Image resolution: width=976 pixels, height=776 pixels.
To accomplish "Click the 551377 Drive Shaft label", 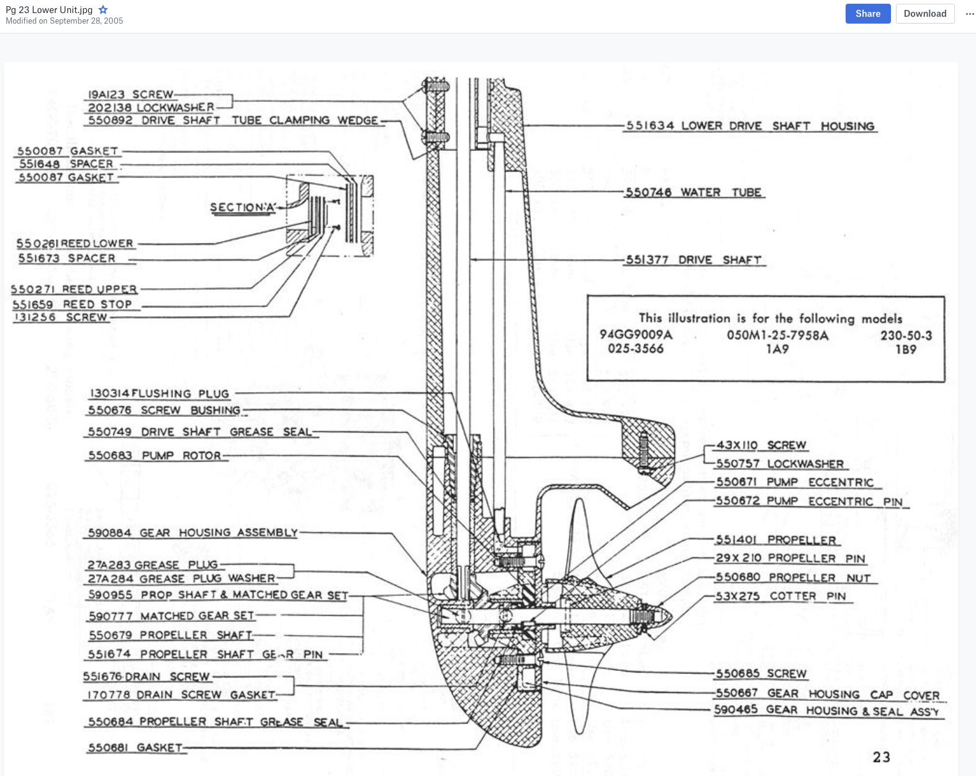I will pos(694,260).
